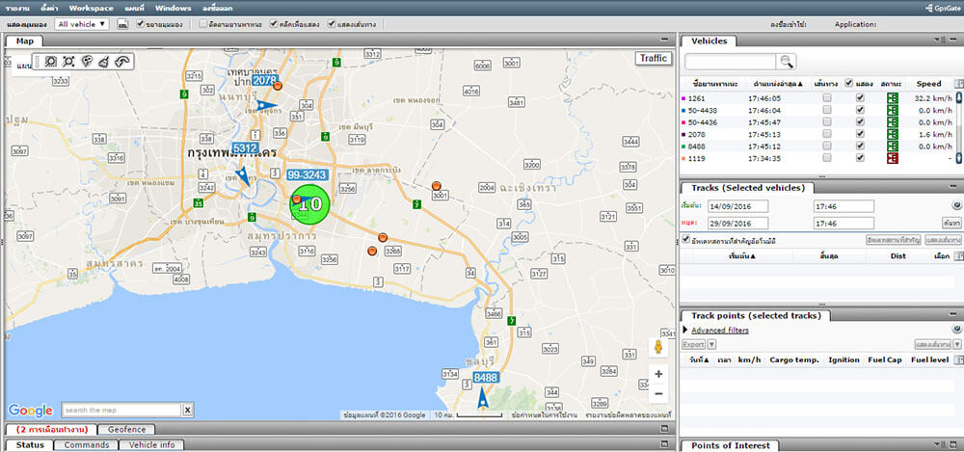Uncheck show checkbox for vehicle 8488

tap(860, 146)
